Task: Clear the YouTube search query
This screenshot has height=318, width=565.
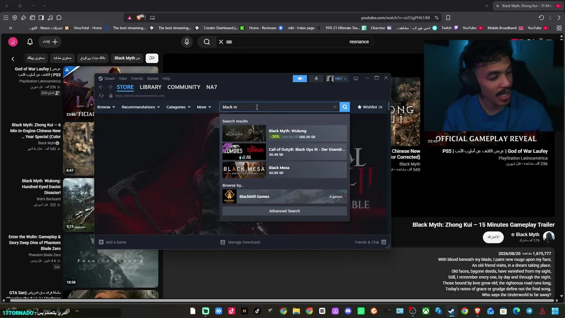Action: pyautogui.click(x=221, y=42)
